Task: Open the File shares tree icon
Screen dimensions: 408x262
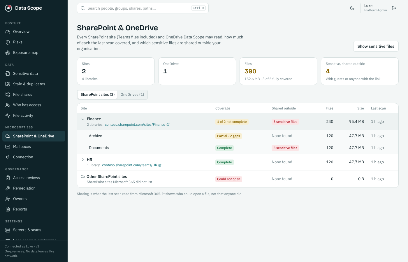Action: point(8,95)
